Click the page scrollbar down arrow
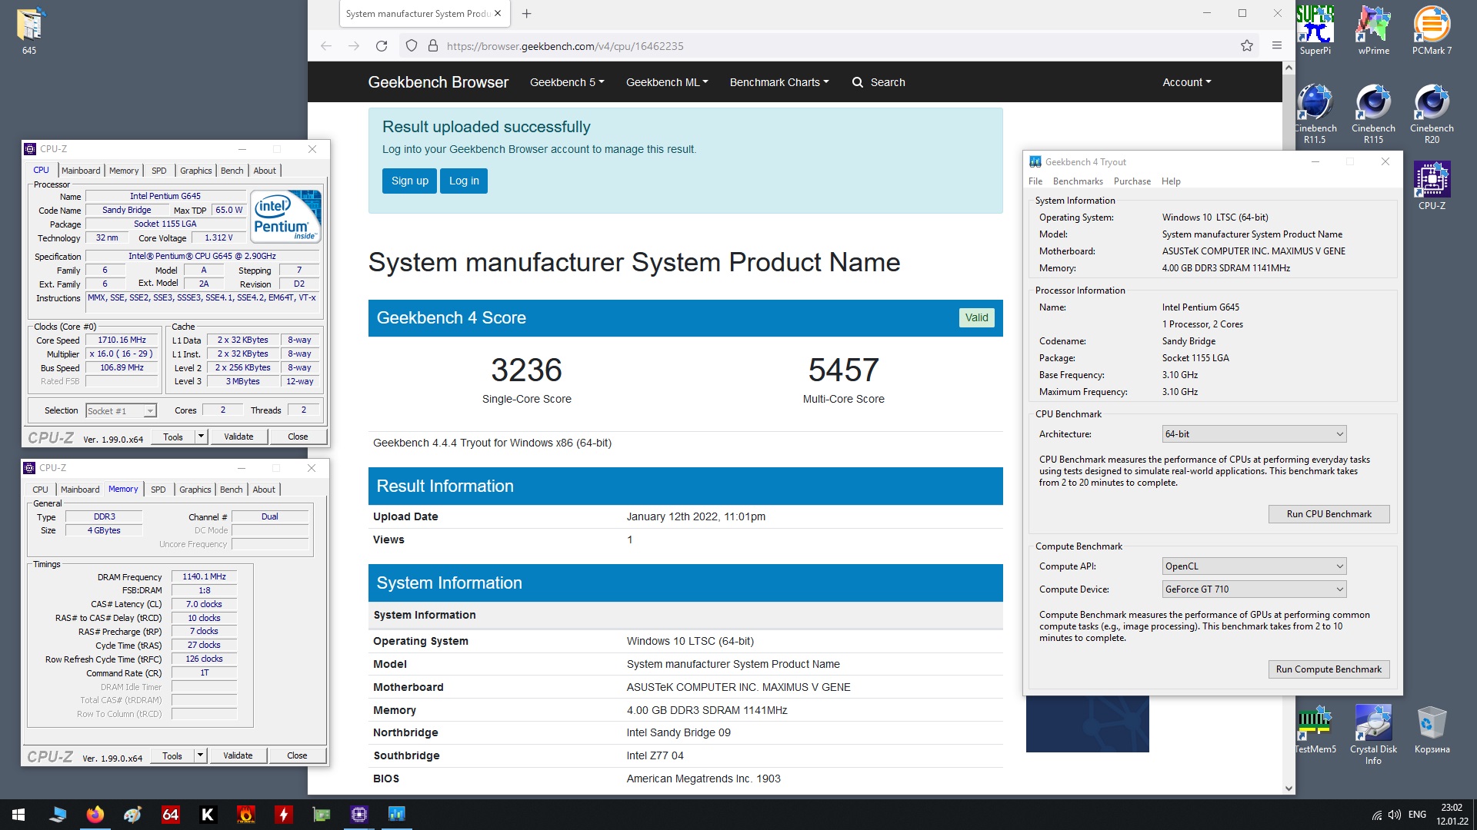The height and width of the screenshot is (830, 1477). point(1289,788)
